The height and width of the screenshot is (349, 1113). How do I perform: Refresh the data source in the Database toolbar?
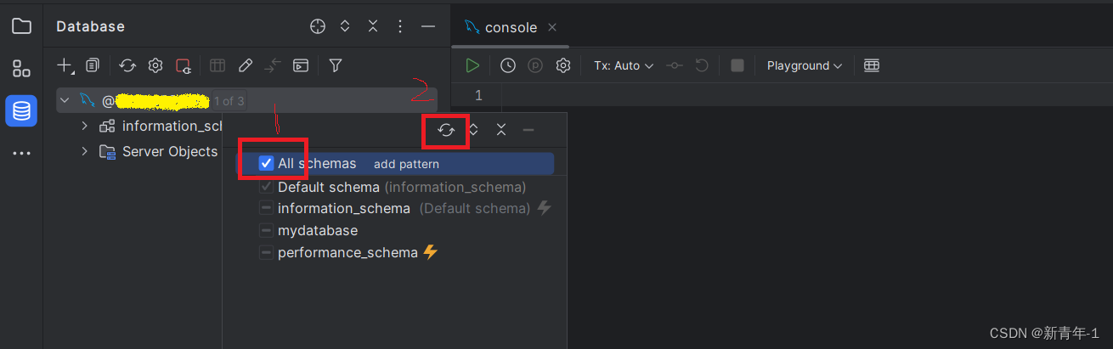[x=127, y=65]
